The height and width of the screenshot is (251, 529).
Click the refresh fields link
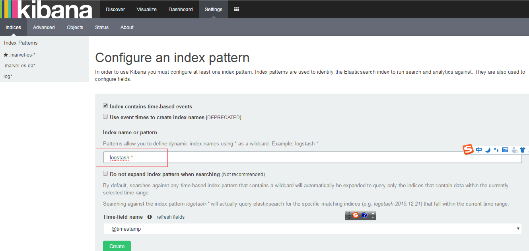click(171, 217)
